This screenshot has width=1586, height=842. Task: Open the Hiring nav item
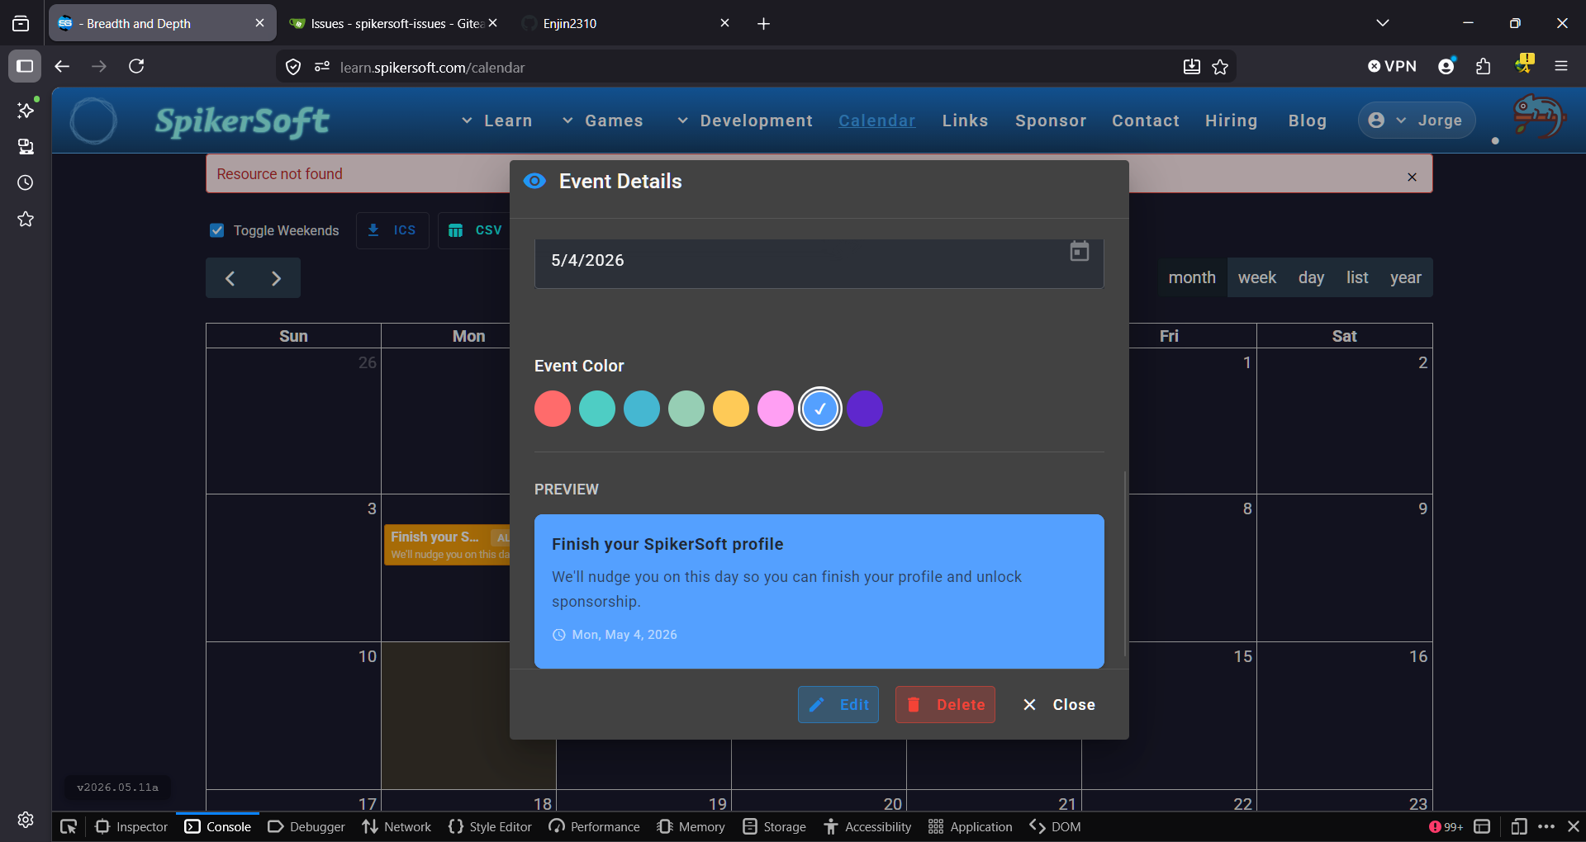[x=1231, y=121]
